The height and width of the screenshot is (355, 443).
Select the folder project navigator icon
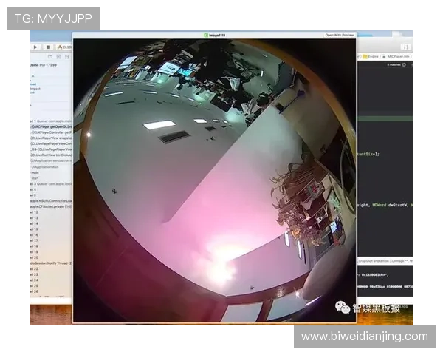tap(50, 57)
